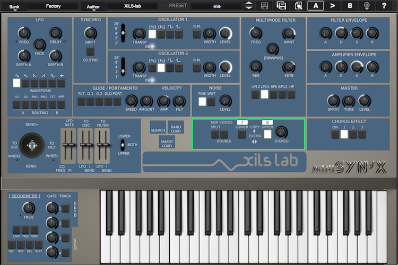398x265 pixels.
Task: Click the RAND LOAD button
Action: [176, 127]
